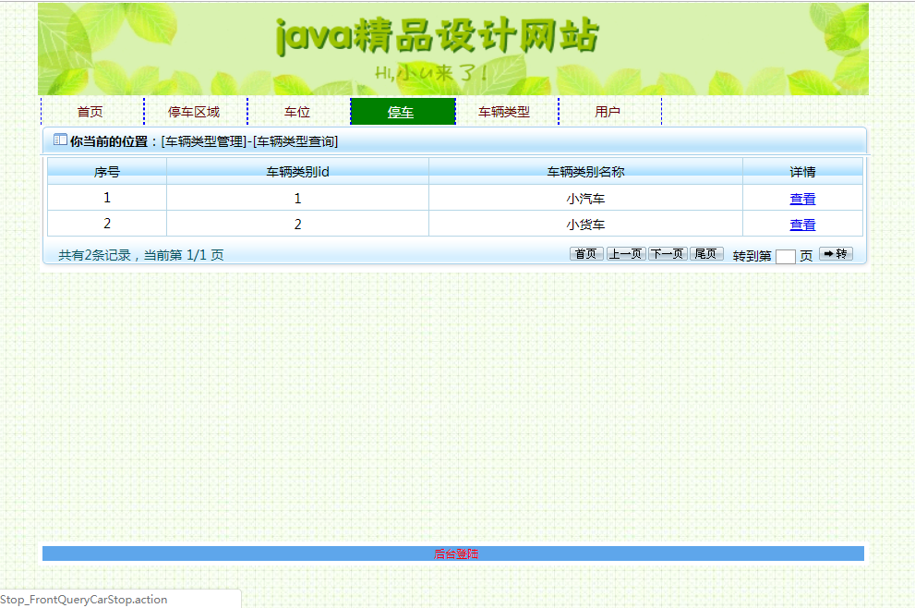915x608 pixels.
Task: View details 查看 for 小汽车 row
Action: pos(802,199)
